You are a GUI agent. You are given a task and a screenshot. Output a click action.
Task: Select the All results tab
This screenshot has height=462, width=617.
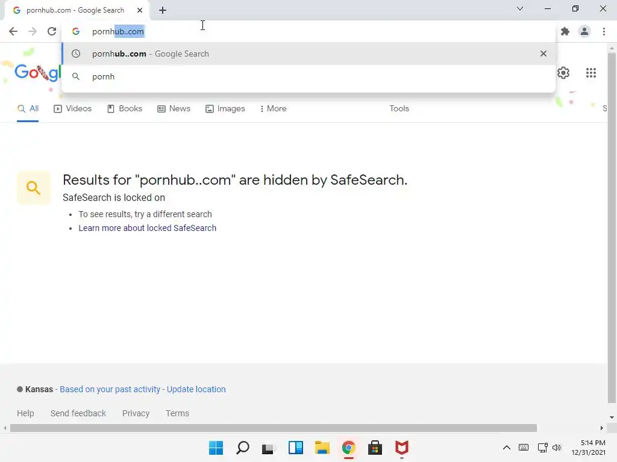(28, 109)
